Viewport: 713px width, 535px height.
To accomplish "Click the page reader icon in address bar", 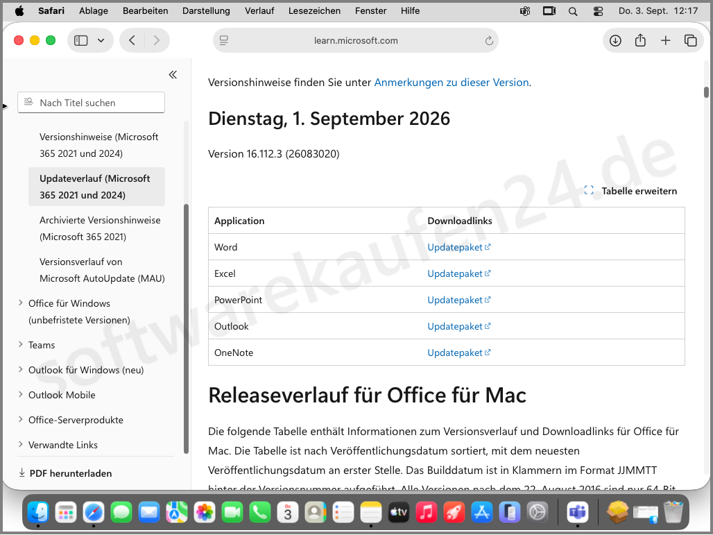I will coord(224,40).
